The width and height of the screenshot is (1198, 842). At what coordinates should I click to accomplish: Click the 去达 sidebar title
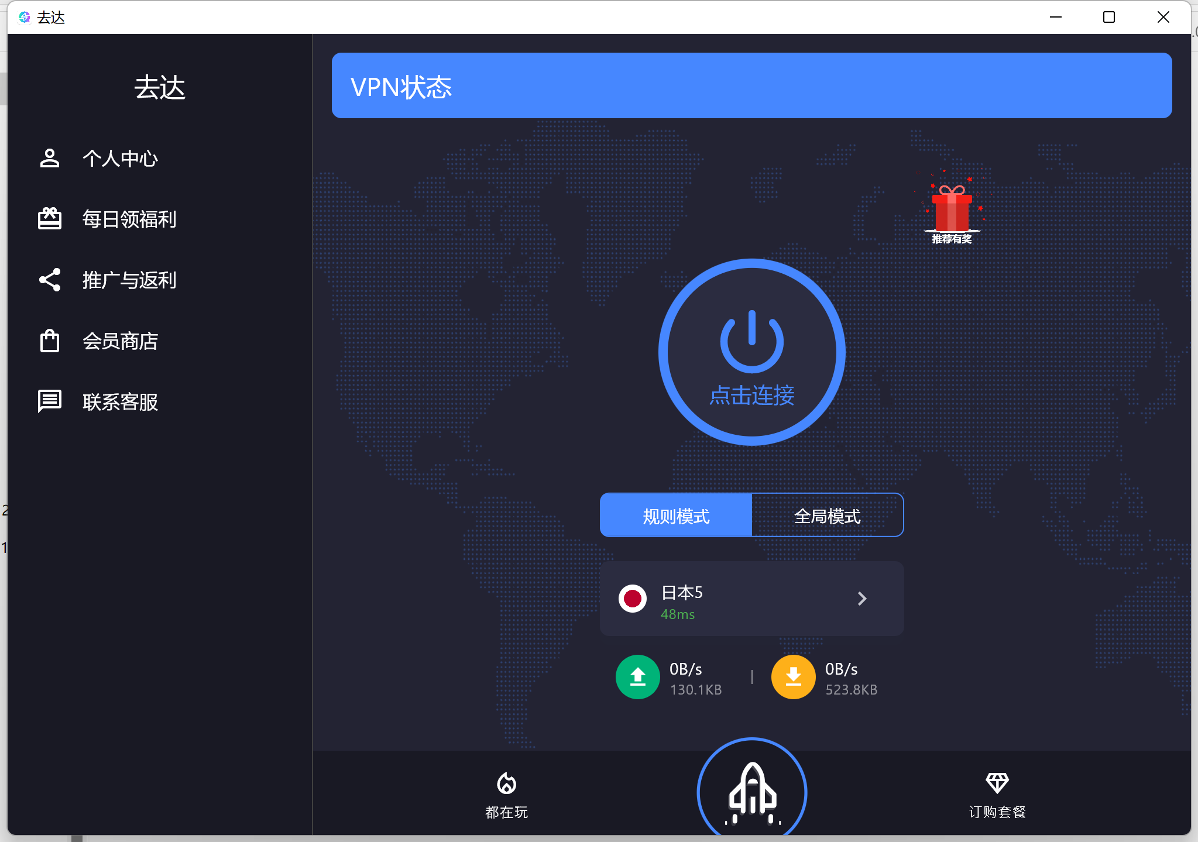(160, 88)
